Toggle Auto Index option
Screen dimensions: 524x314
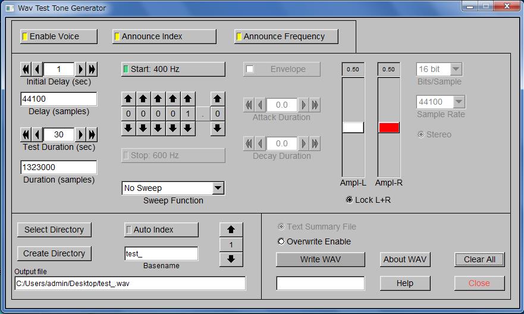(161, 230)
